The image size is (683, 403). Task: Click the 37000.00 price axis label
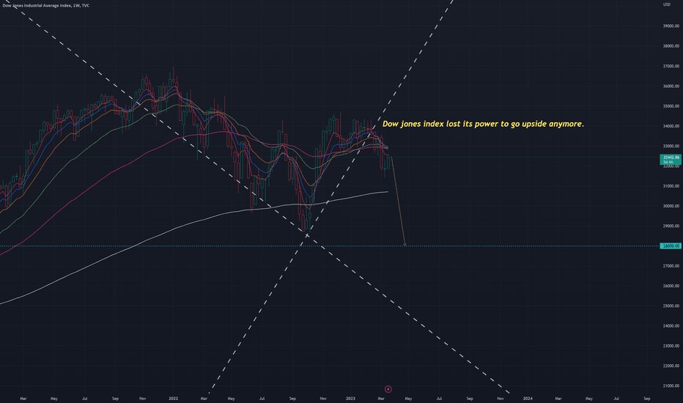(671, 66)
